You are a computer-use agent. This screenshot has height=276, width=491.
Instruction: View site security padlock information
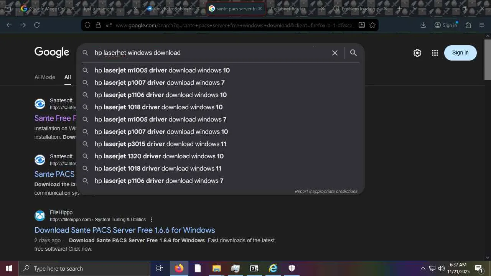pyautogui.click(x=98, y=25)
